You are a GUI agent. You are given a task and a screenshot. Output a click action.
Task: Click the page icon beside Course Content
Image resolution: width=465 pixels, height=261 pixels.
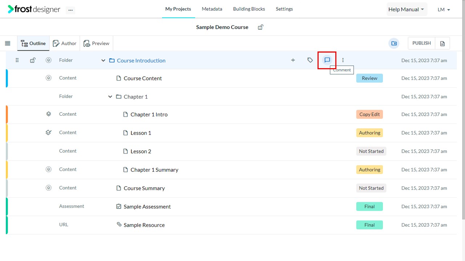click(x=118, y=78)
